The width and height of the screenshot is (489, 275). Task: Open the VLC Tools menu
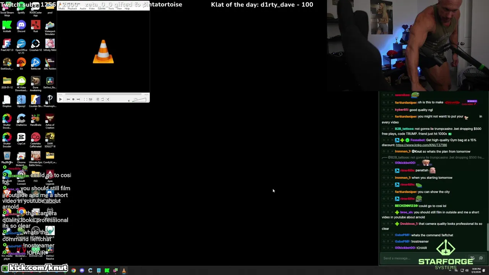pyautogui.click(x=111, y=9)
